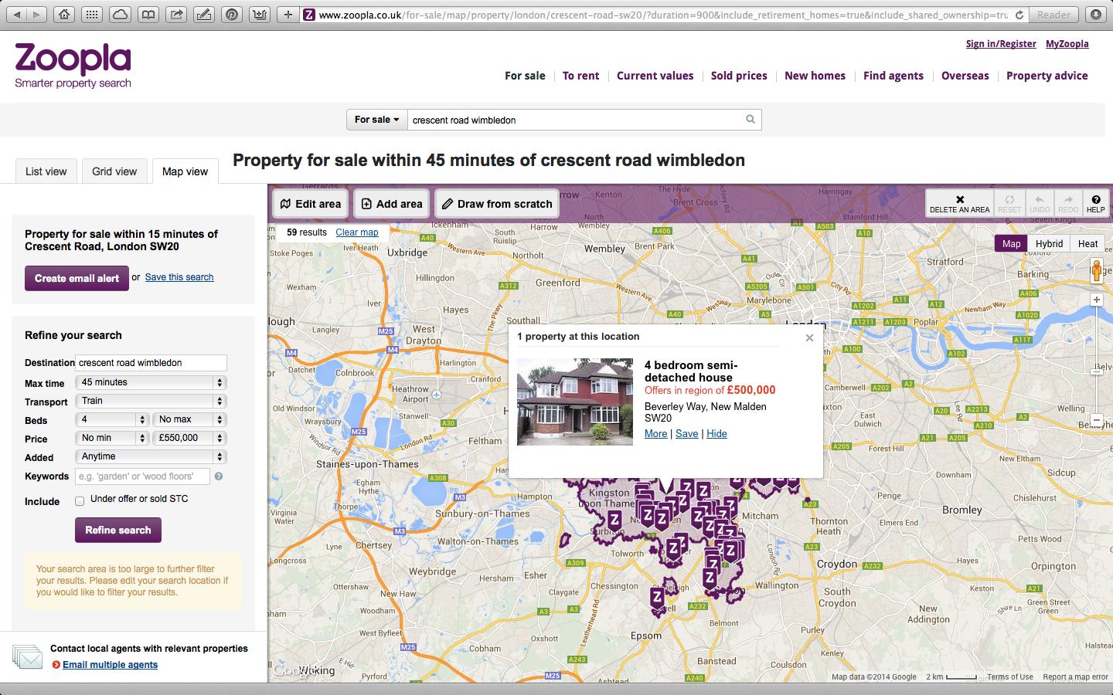
Task: Open the Max time dropdown
Action: (x=151, y=382)
